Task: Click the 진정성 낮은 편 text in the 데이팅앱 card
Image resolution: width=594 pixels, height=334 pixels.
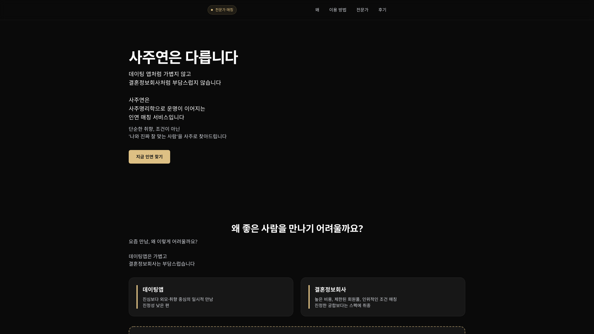Action: pyautogui.click(x=156, y=306)
